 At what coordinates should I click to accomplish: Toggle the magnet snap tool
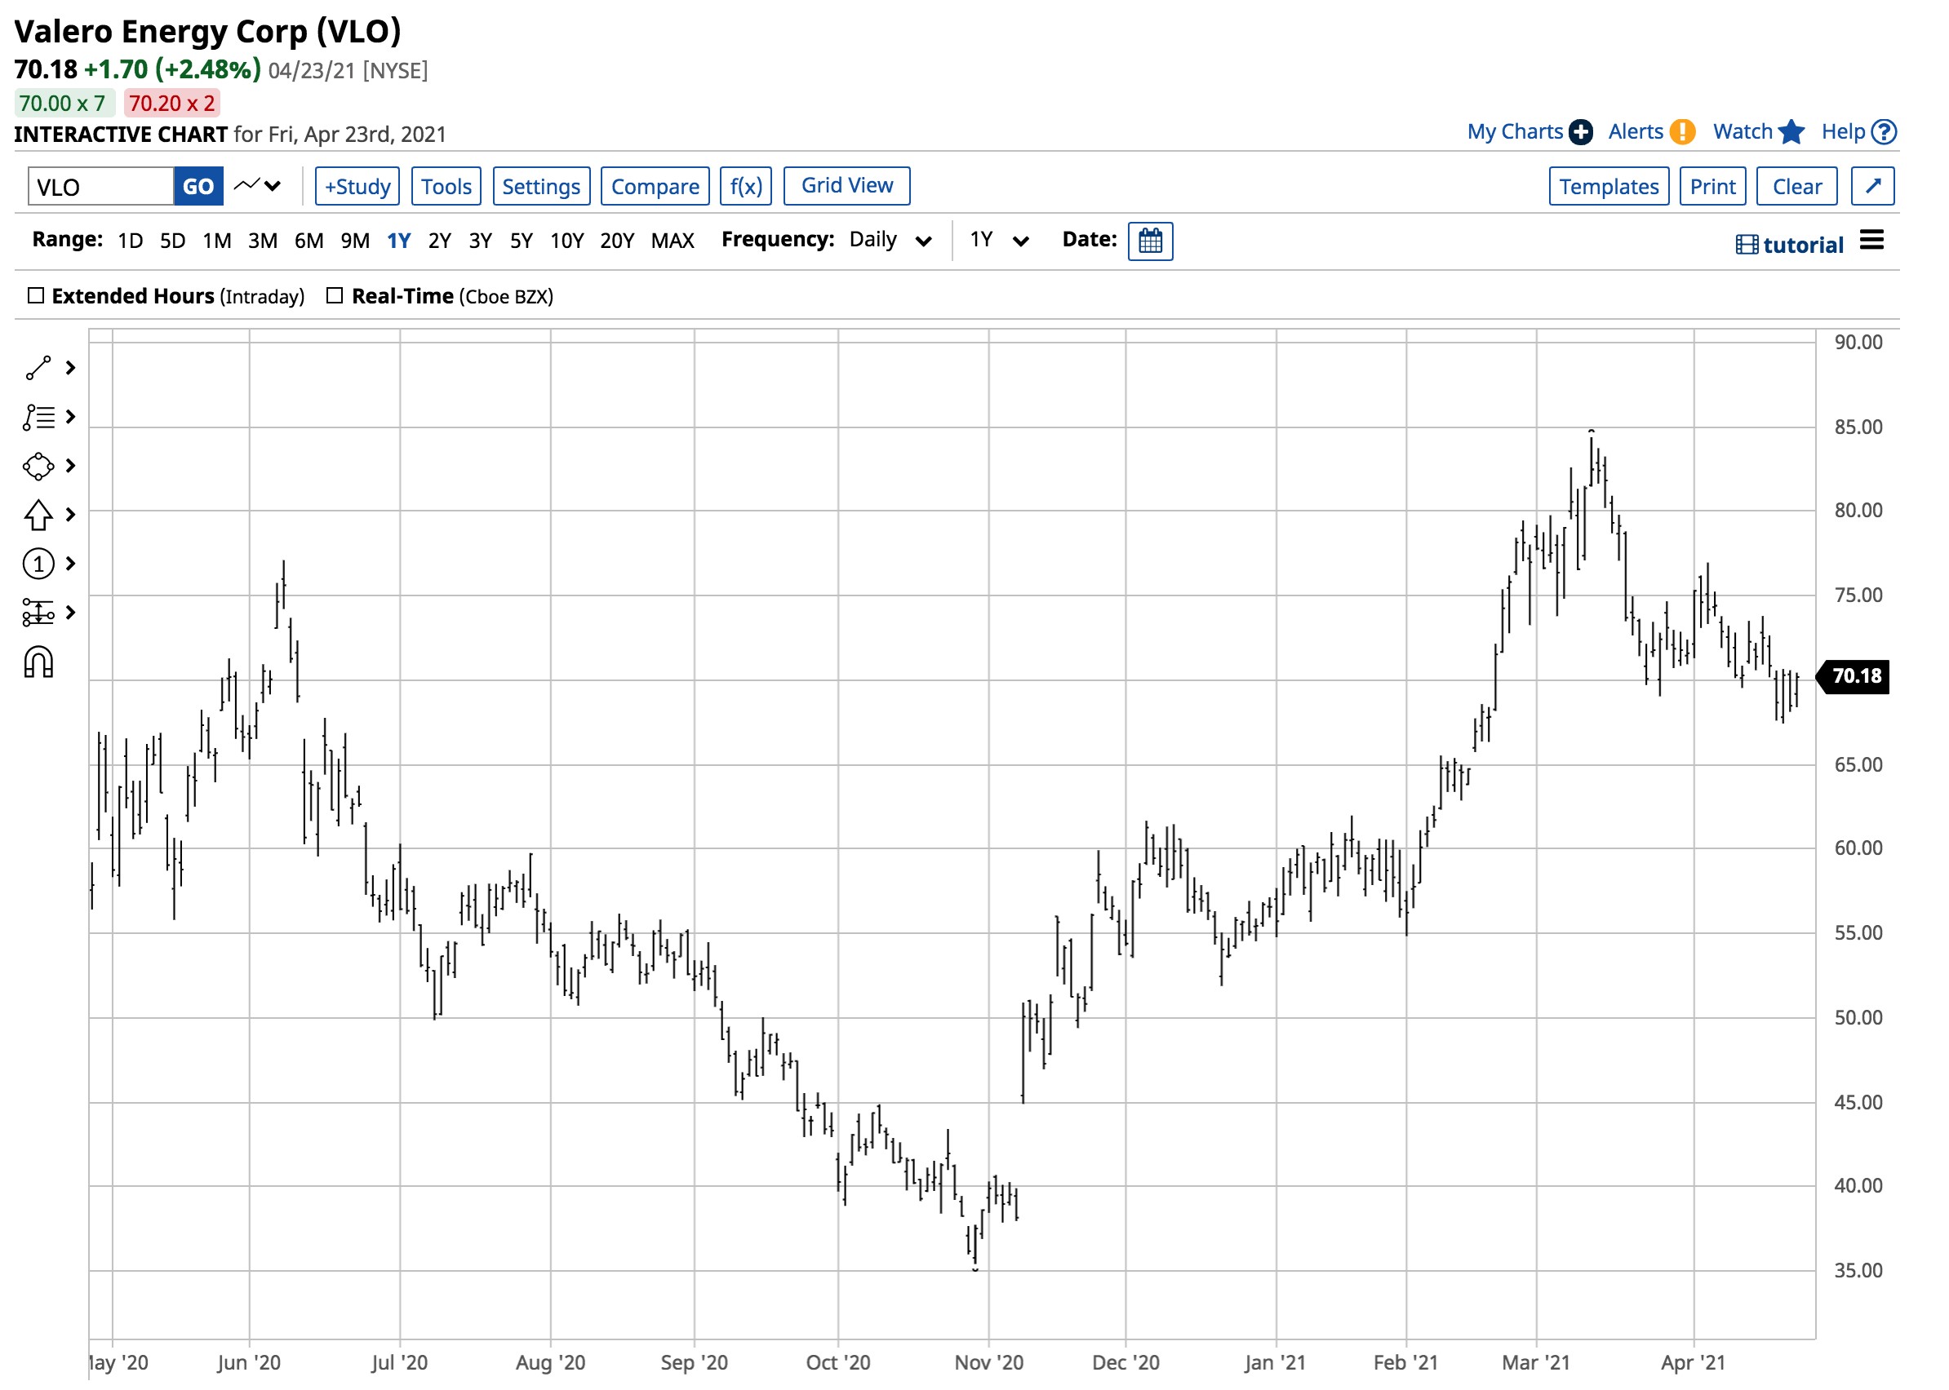click(38, 662)
